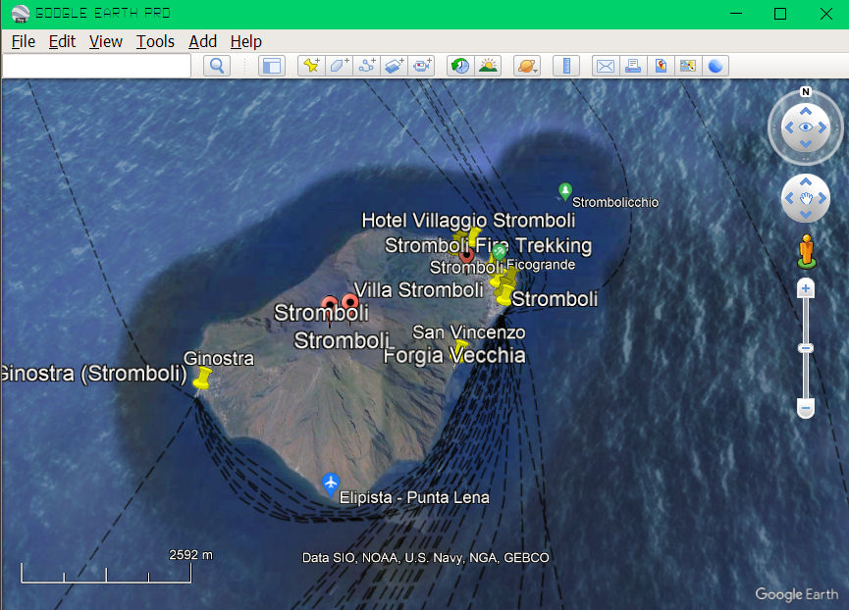Open the planet switcher dropdown
This screenshot has height=610, width=849.
pyautogui.click(x=527, y=66)
